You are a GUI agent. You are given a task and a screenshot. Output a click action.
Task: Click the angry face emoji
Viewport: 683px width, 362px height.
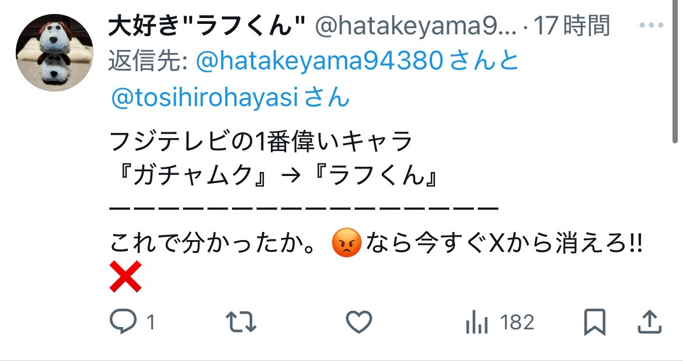347,242
